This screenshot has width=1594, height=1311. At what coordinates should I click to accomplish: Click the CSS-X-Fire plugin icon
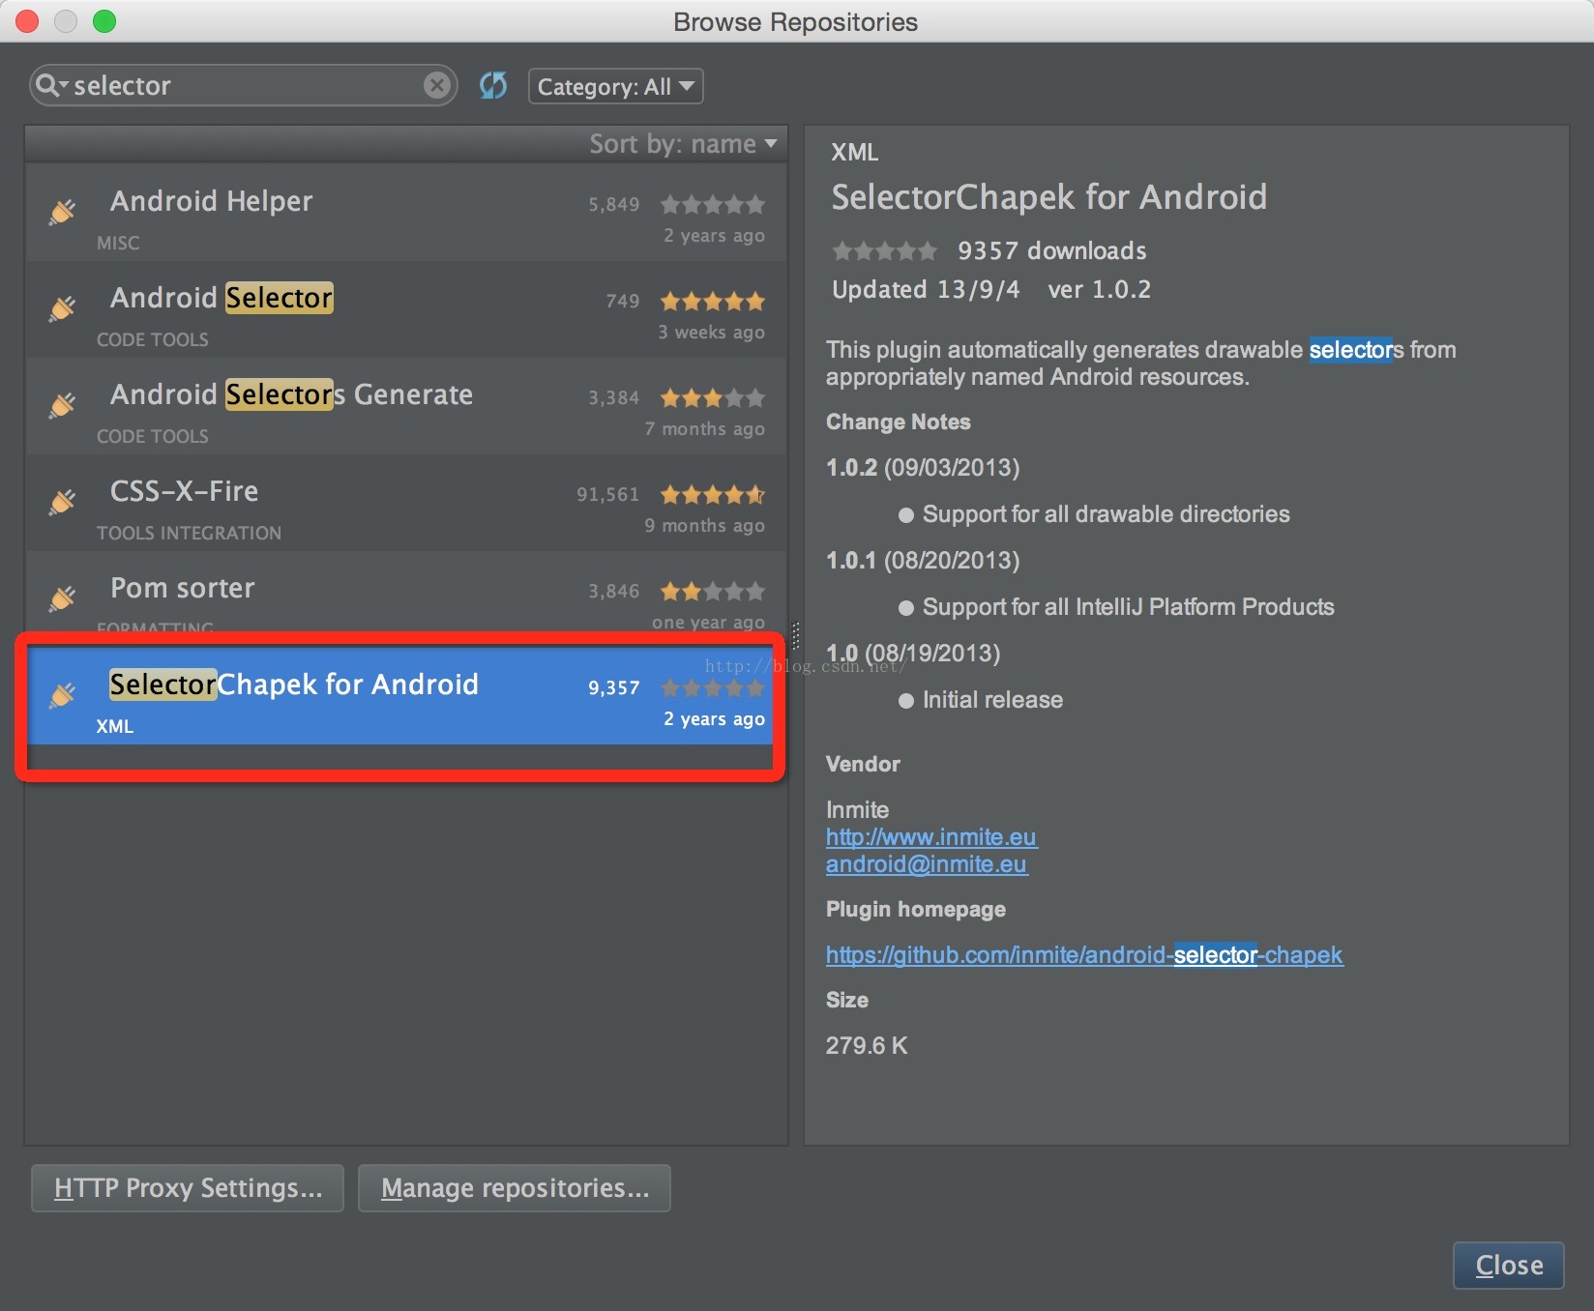pos(63,502)
